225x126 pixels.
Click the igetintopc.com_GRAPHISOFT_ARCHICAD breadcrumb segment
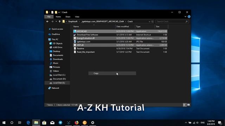103,21
